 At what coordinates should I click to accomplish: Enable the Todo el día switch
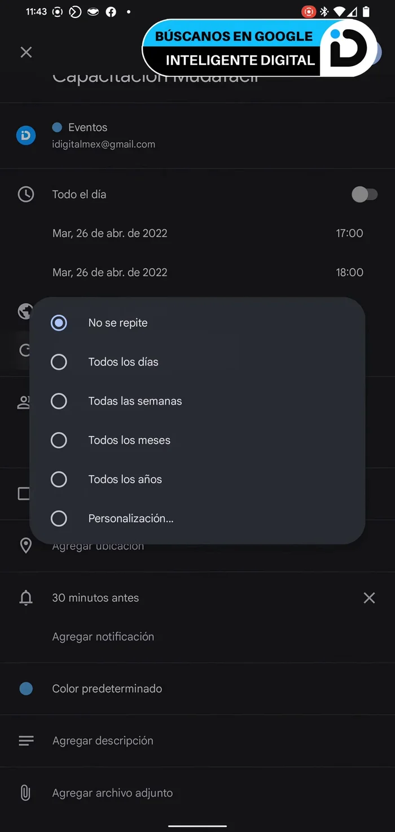click(365, 194)
